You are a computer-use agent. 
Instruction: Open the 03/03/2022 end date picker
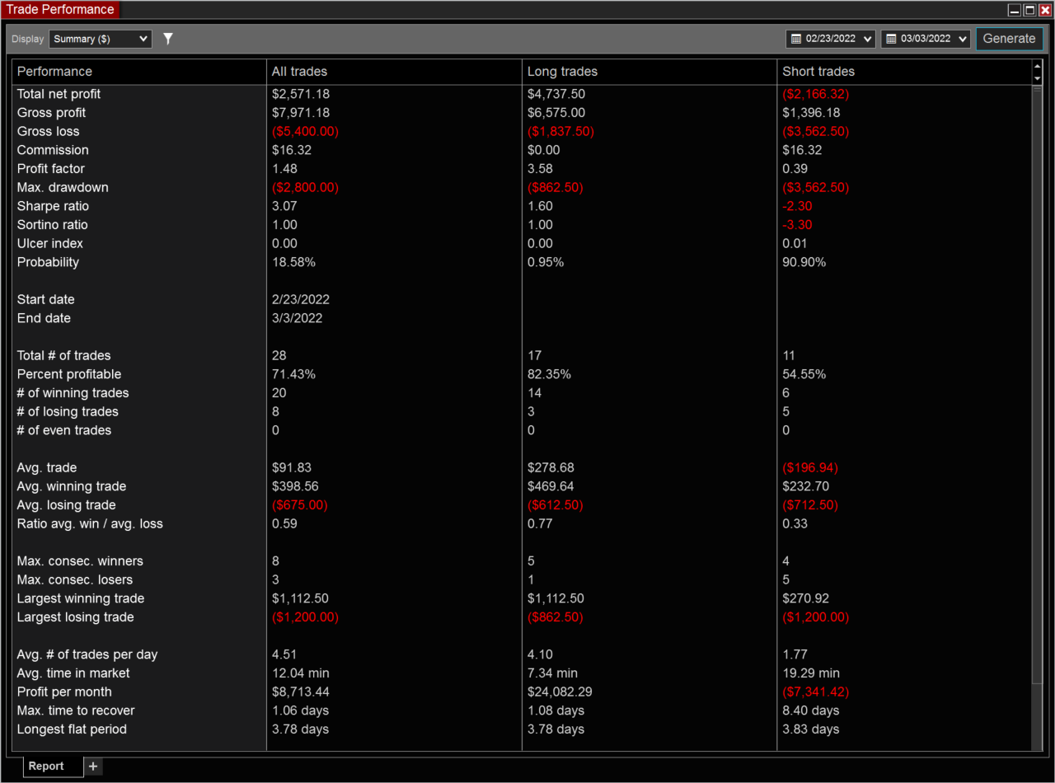pyautogui.click(x=926, y=39)
